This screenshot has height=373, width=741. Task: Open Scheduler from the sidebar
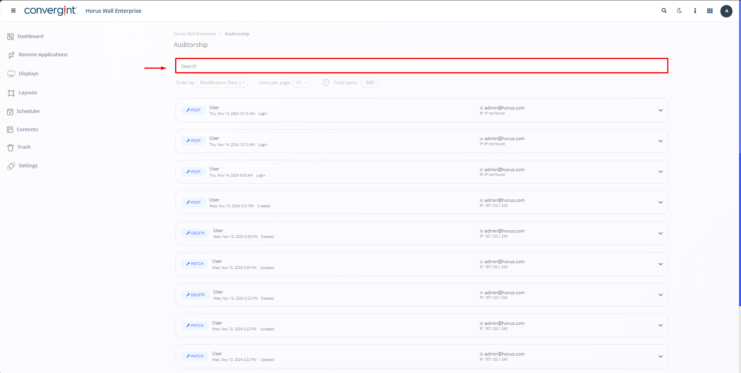point(28,111)
